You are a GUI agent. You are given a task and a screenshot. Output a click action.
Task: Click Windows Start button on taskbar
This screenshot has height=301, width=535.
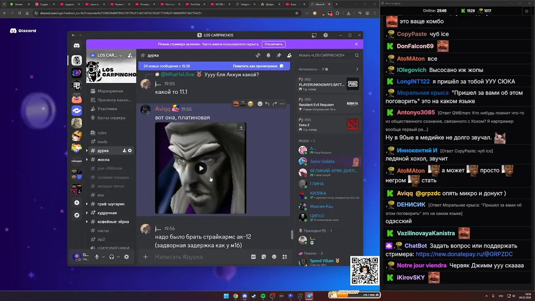pyautogui.click(x=226, y=296)
